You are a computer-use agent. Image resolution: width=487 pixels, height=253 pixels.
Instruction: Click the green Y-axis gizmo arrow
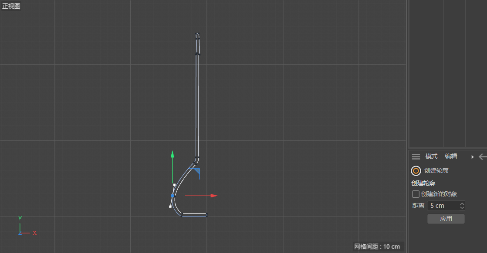point(172,154)
